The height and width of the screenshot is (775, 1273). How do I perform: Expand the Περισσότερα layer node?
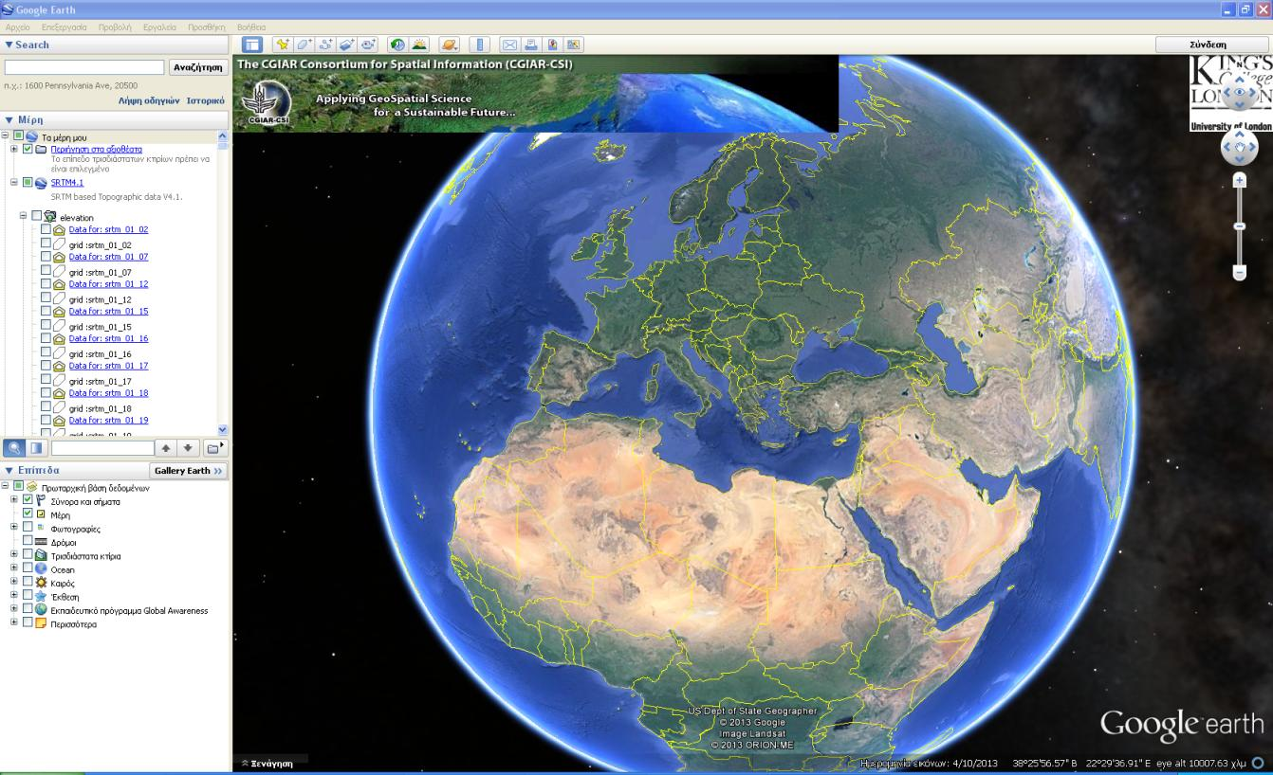[x=13, y=623]
